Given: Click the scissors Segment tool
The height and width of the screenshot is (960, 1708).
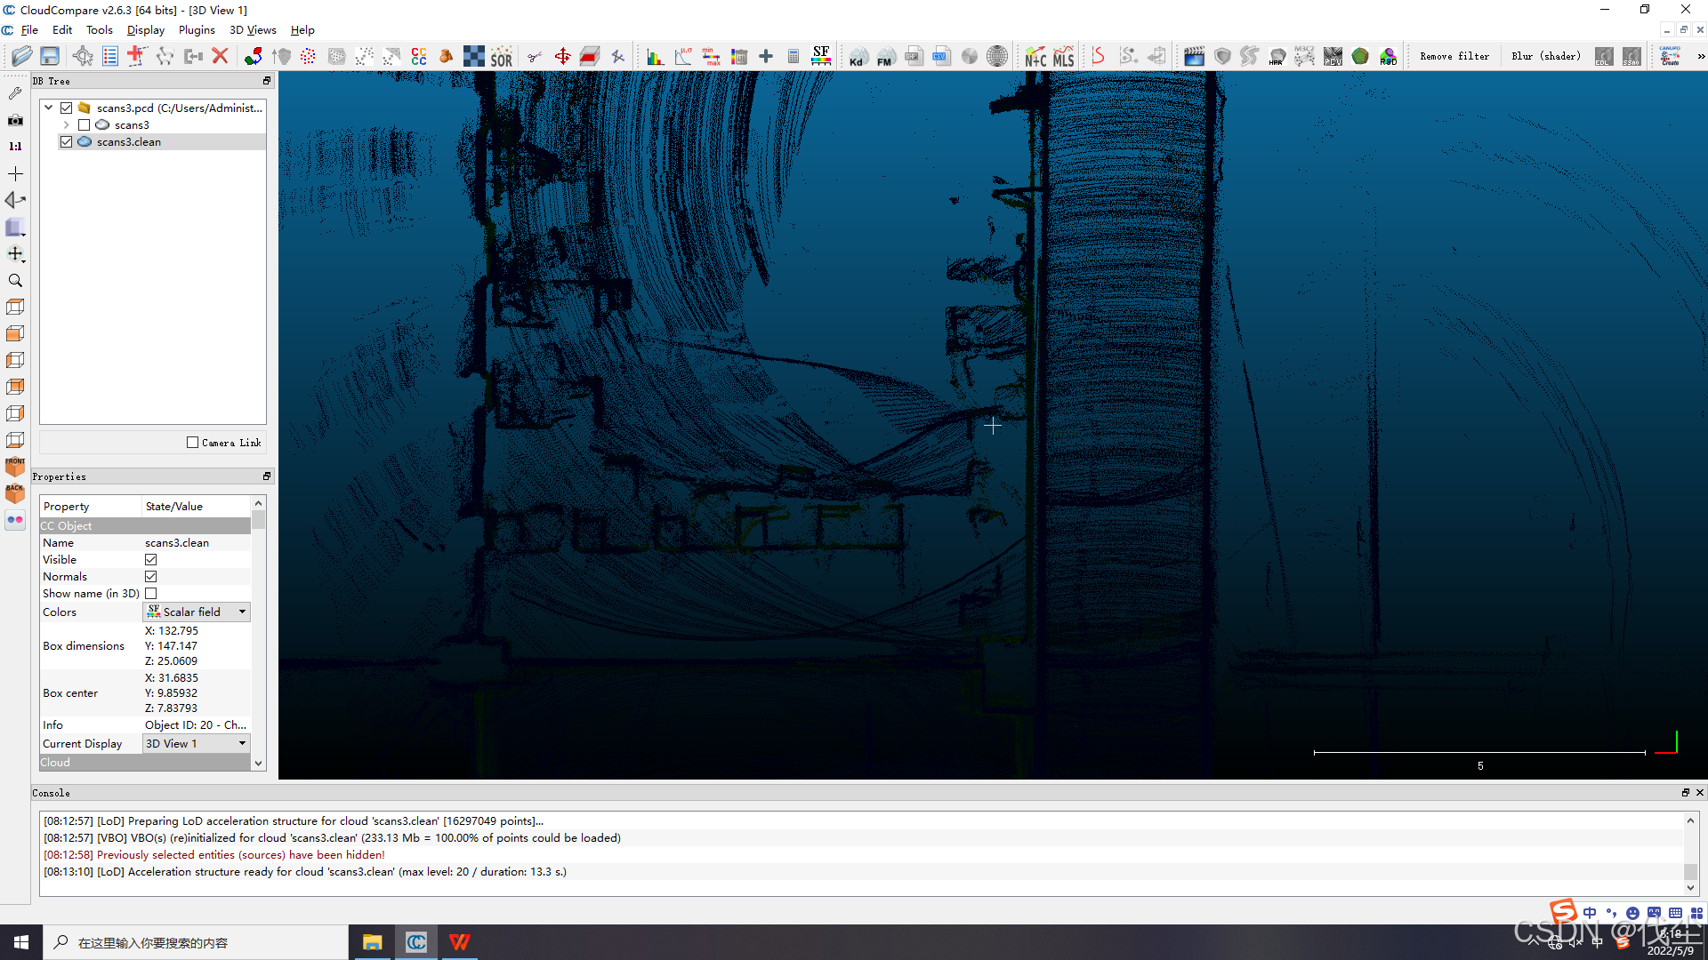Looking at the screenshot, I should (x=535, y=57).
